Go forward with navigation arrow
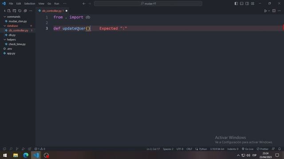 pyautogui.click(x=90, y=4)
